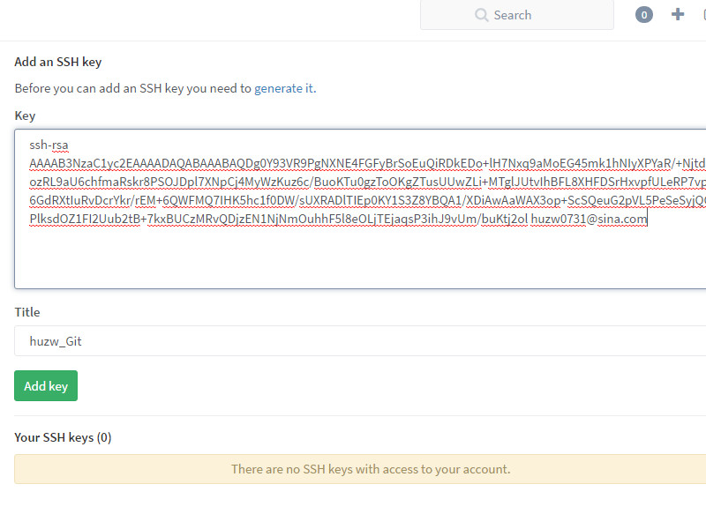Viewport: 706px width, 529px height.
Task: Click the "Your SSH keys (0)" heading
Action: pyautogui.click(x=63, y=437)
